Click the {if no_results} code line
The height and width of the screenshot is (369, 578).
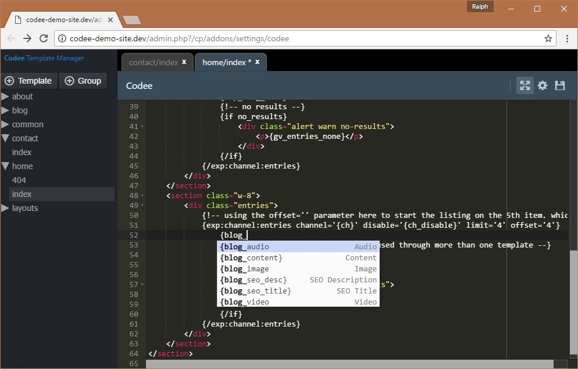coord(254,117)
